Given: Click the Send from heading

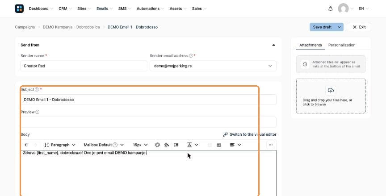Looking at the screenshot, I should [30, 45].
